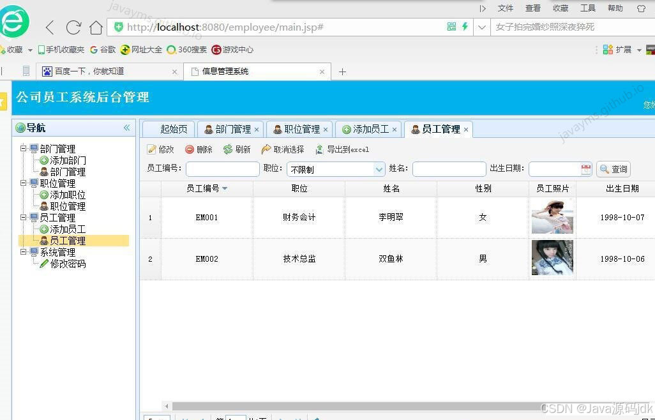Open the 文件 browser menu

pyautogui.click(x=506, y=8)
